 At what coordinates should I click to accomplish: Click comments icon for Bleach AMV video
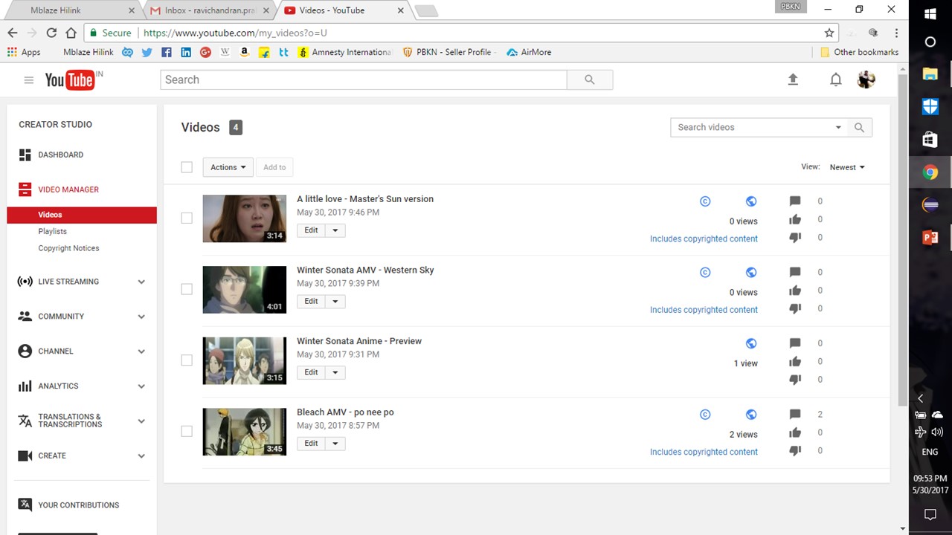[795, 415]
